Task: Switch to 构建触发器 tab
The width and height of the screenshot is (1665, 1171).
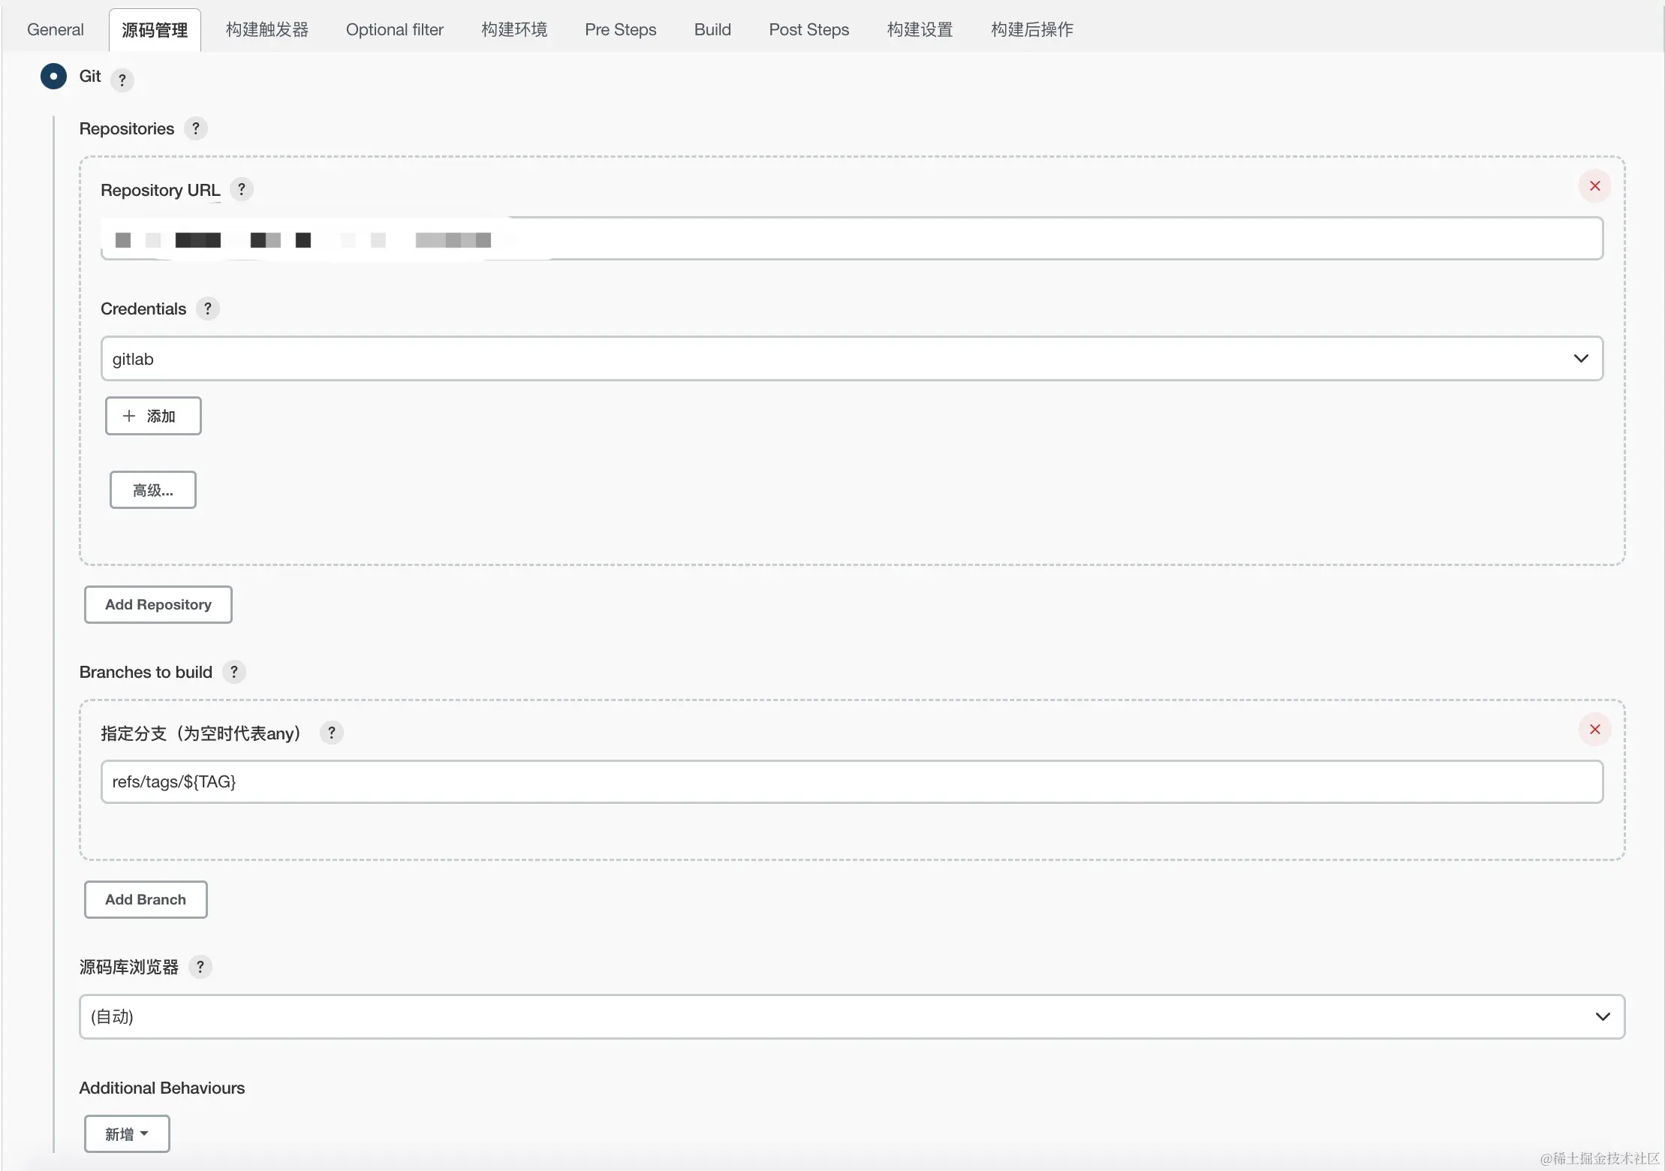Action: [266, 30]
